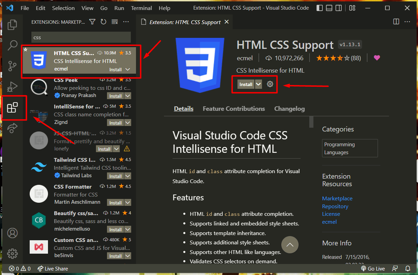Filter extensions with the funnel icon
The height and width of the screenshot is (275, 418).
[x=92, y=22]
